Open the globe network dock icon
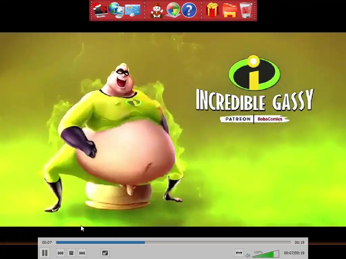The height and width of the screenshot is (259, 346). (116, 10)
